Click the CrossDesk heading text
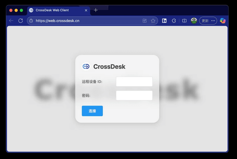Viewport: 237px width, 159px height. [109, 67]
